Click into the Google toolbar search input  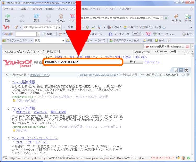(x=26, y=34)
